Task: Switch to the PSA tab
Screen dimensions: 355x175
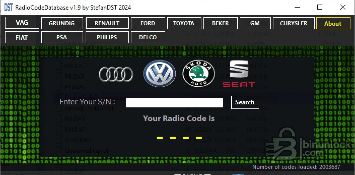Action: (62, 38)
